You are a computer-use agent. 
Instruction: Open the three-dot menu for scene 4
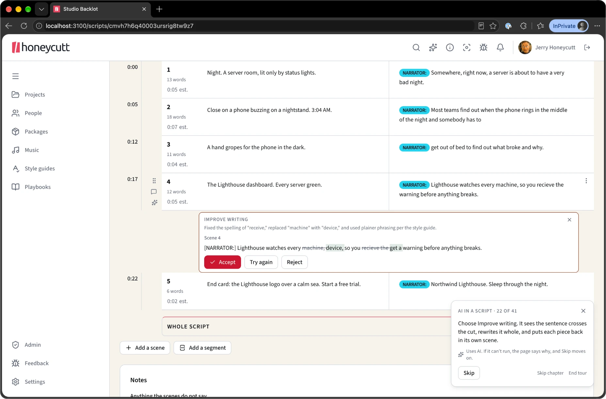coord(586,181)
